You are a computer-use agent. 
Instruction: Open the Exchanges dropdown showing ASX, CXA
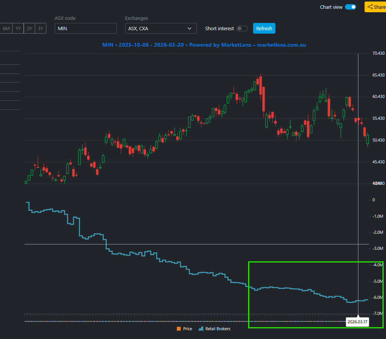(x=161, y=29)
